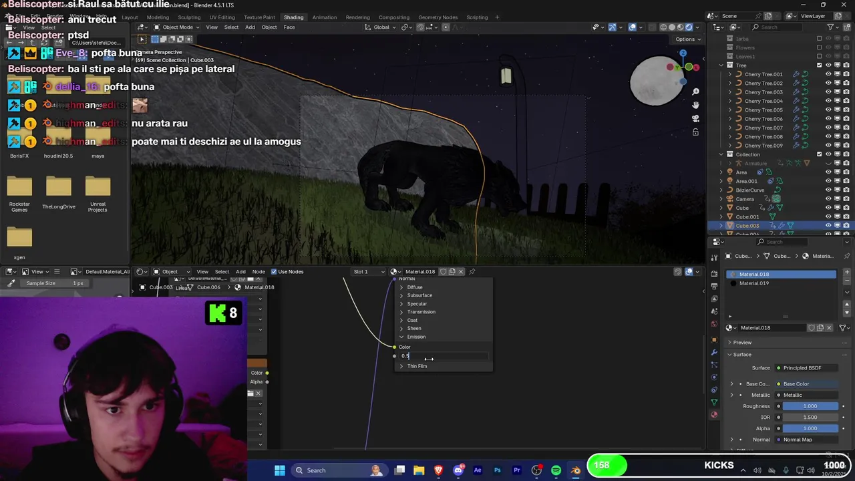The height and width of the screenshot is (481, 855).
Task: Click the Normal Map field
Action: coord(807,440)
